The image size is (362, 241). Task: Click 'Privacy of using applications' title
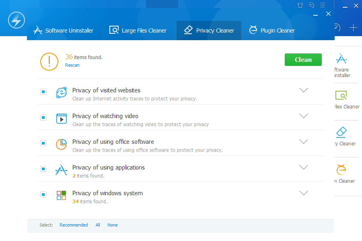pos(109,167)
